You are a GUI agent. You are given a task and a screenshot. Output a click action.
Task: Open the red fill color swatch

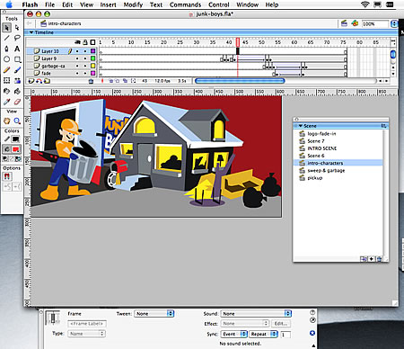click(15, 149)
